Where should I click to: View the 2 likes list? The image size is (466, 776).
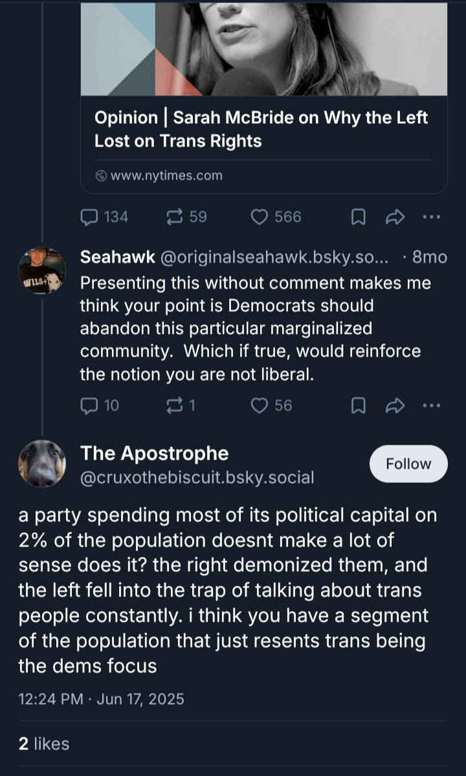(x=43, y=744)
